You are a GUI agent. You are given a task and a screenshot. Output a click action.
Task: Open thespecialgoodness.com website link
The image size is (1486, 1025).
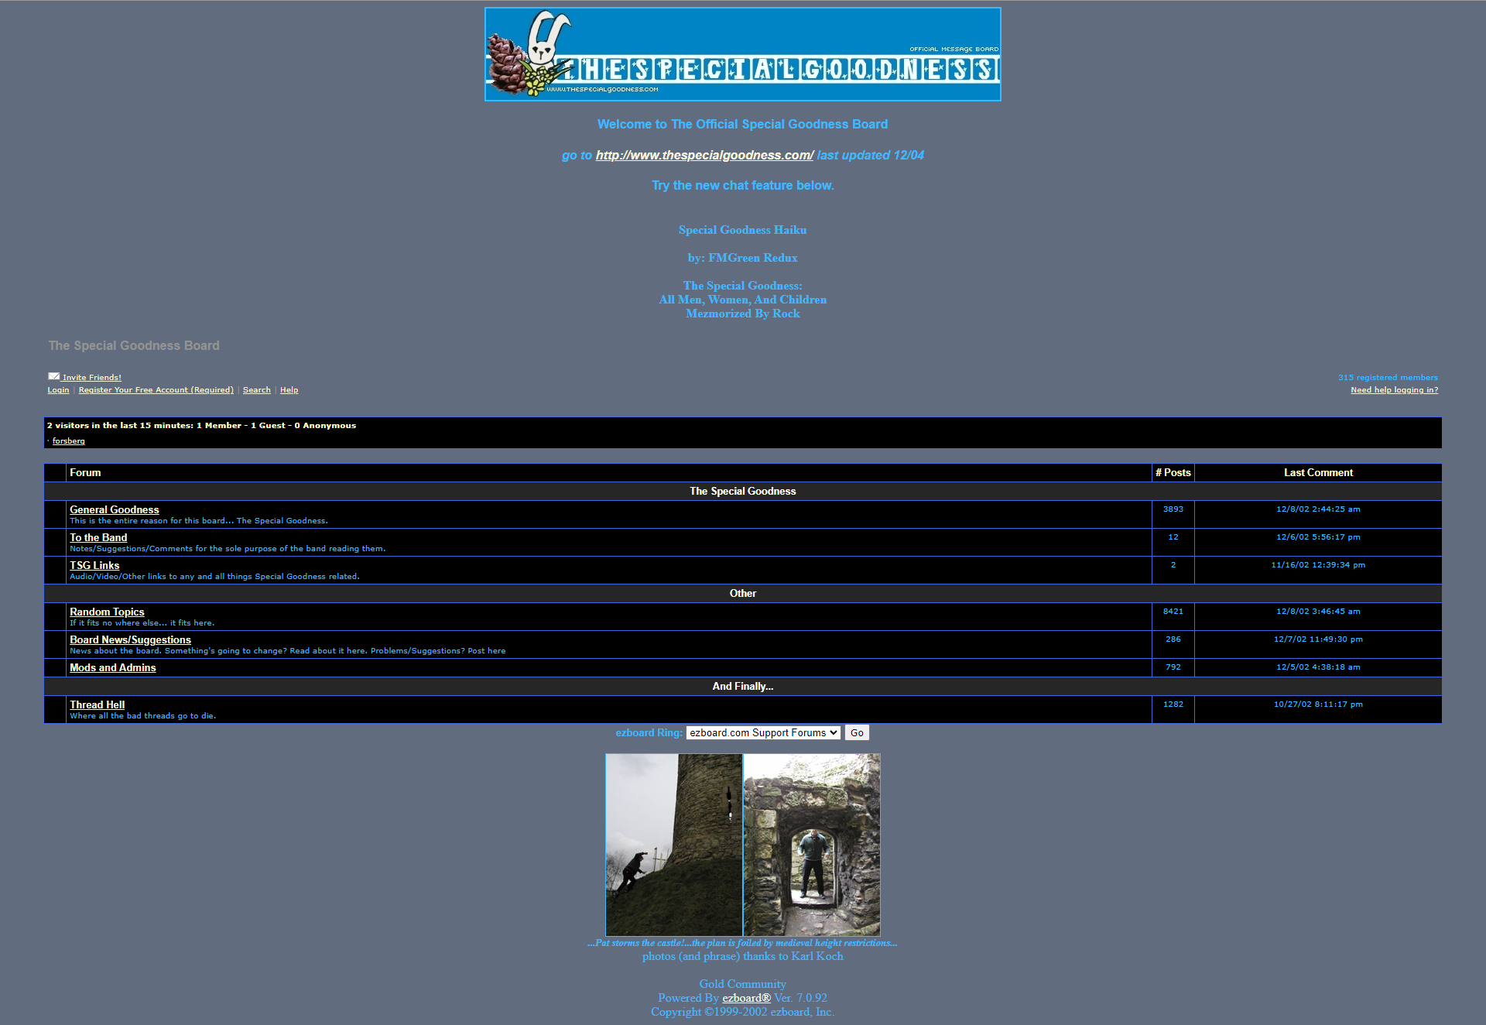(x=704, y=155)
